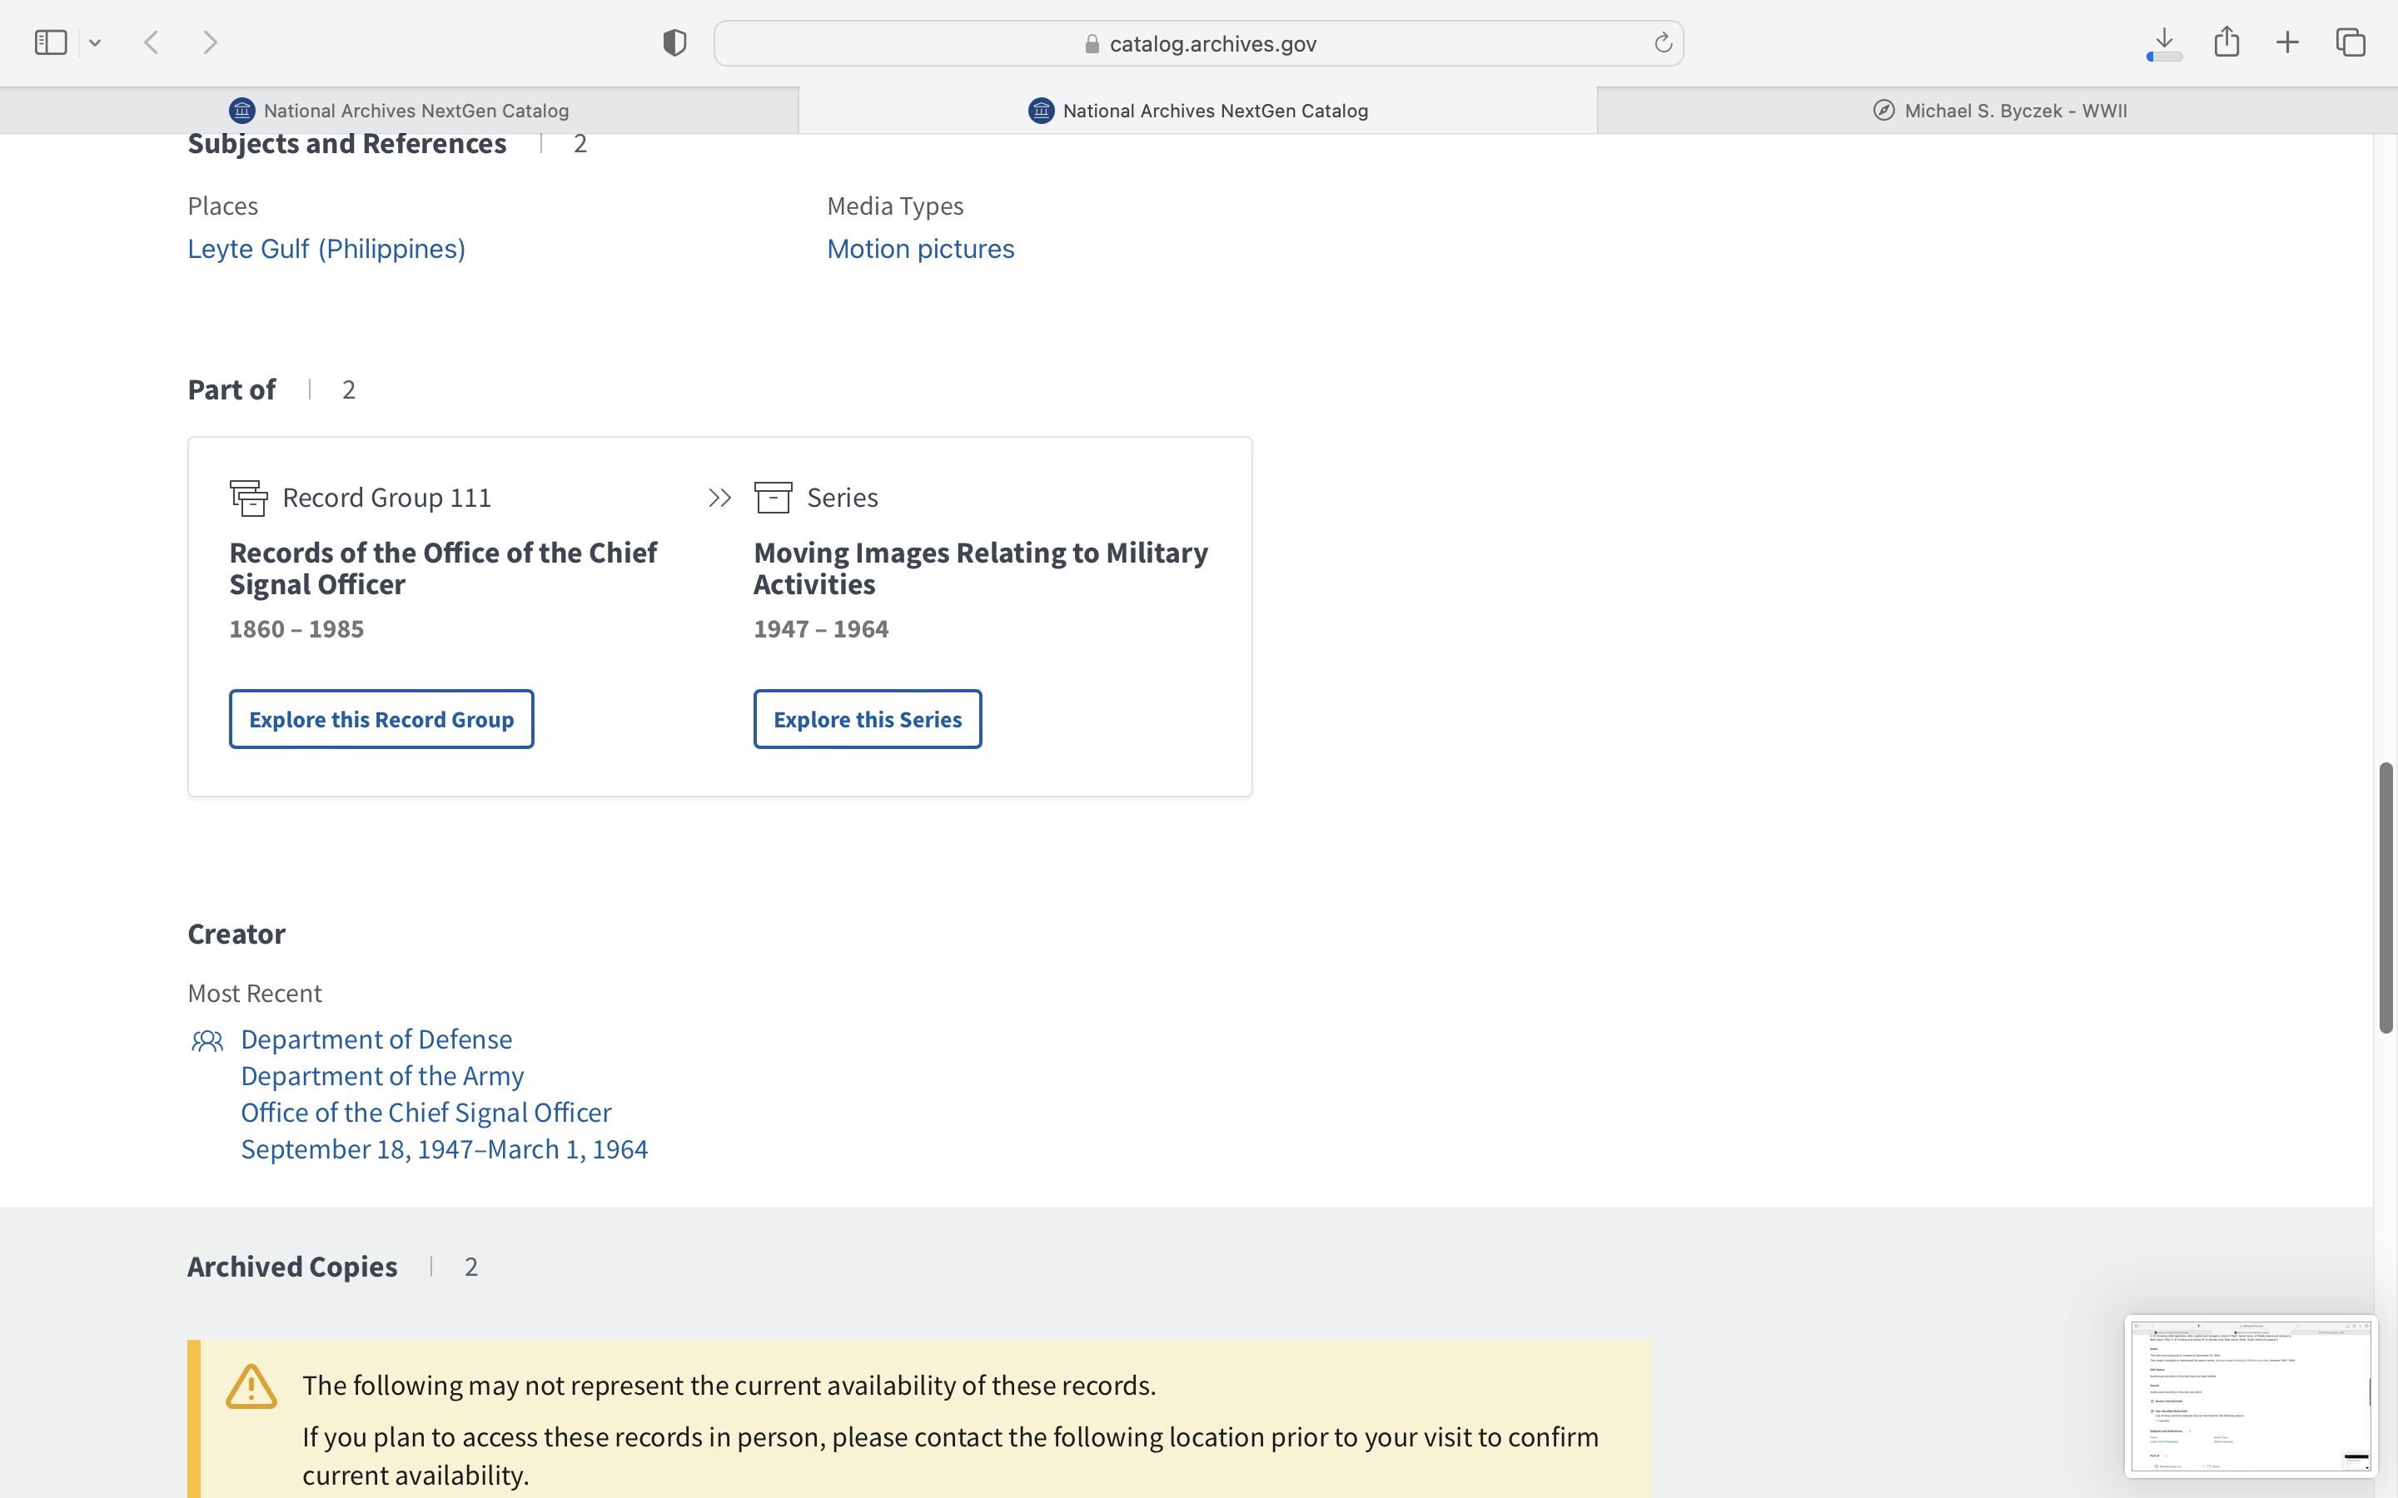Open the Motion pictures media type link
The width and height of the screenshot is (2398, 1498).
919,249
